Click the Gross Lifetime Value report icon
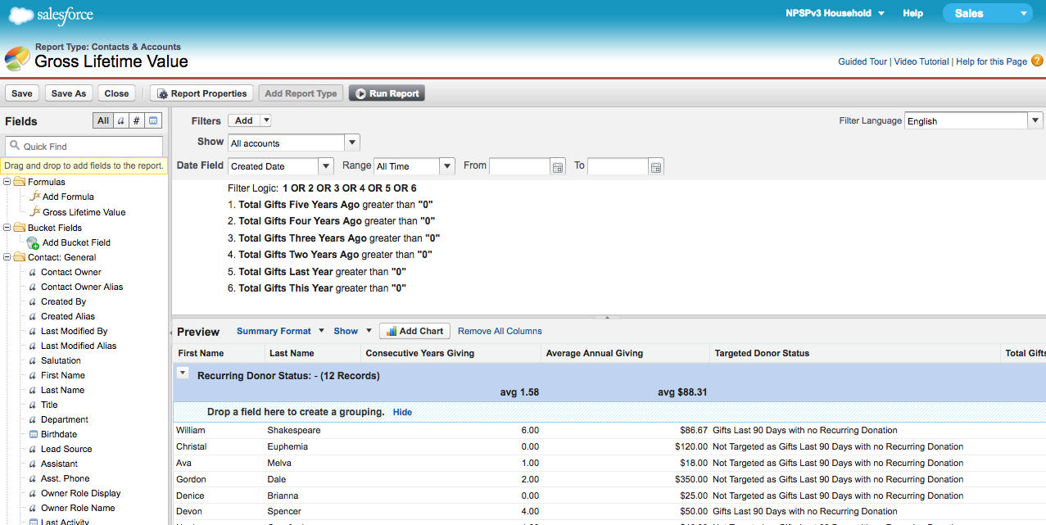1046x525 pixels. (17, 59)
